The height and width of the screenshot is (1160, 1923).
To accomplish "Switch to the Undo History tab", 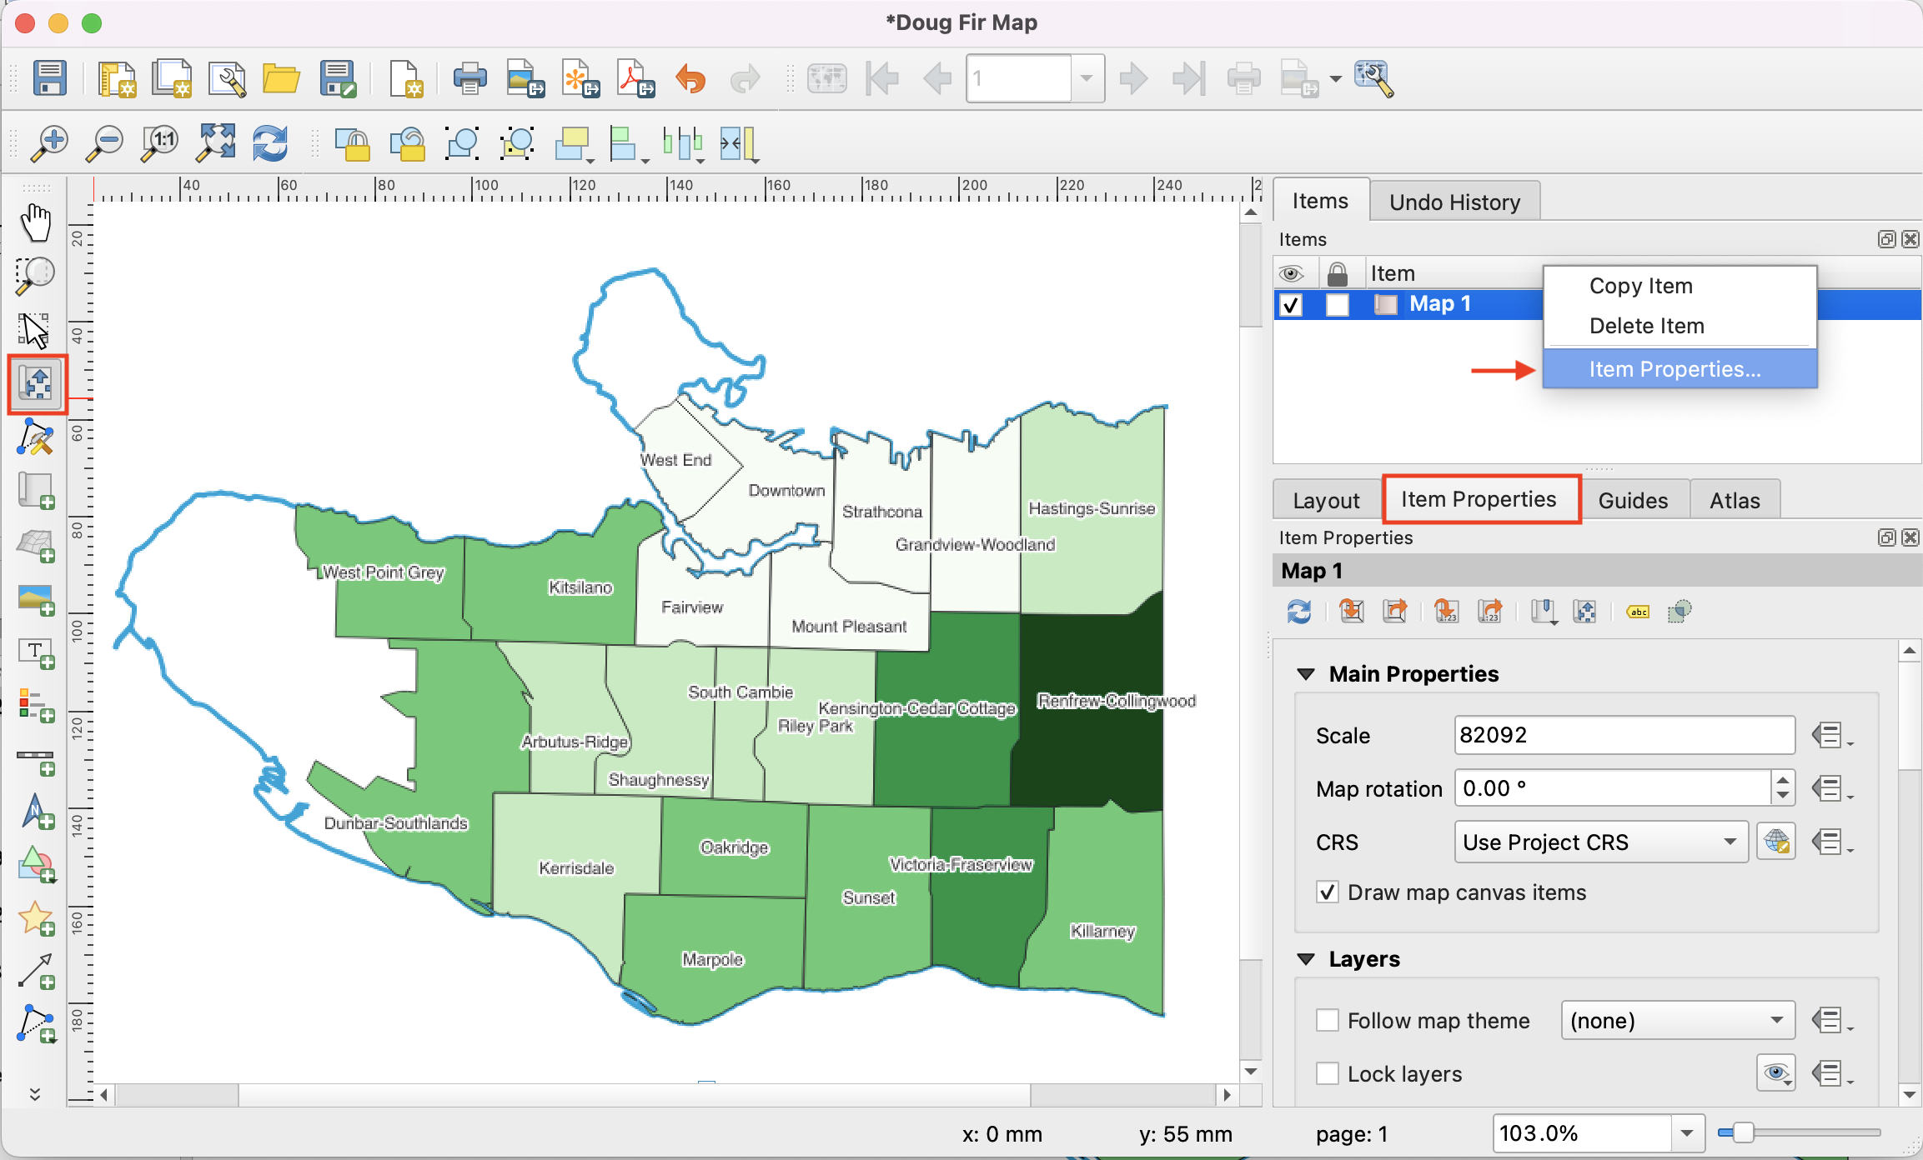I will point(1454,202).
